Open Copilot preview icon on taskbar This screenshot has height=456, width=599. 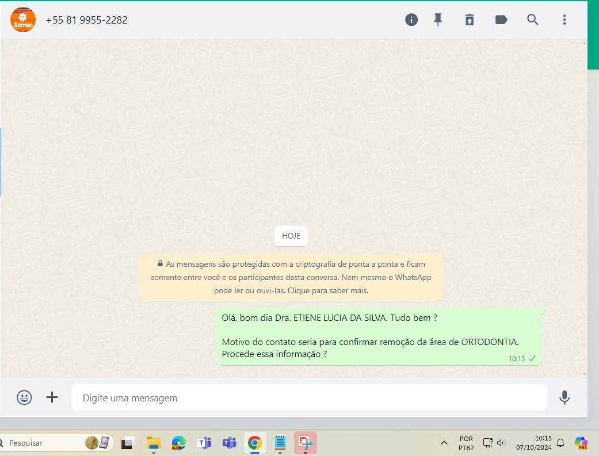coord(581,443)
